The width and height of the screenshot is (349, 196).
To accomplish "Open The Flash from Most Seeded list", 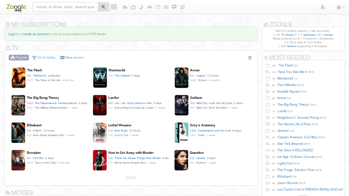I will coord(286,65).
